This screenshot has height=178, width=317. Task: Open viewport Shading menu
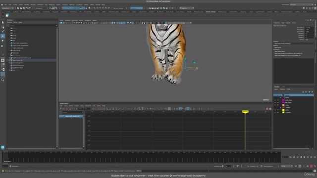click(67, 20)
